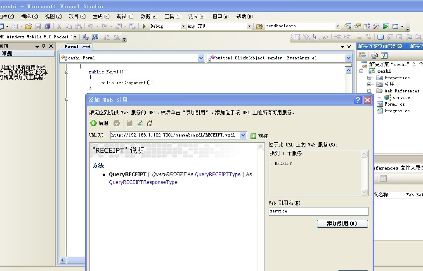Open the 工具(T) menu

point(173,16)
